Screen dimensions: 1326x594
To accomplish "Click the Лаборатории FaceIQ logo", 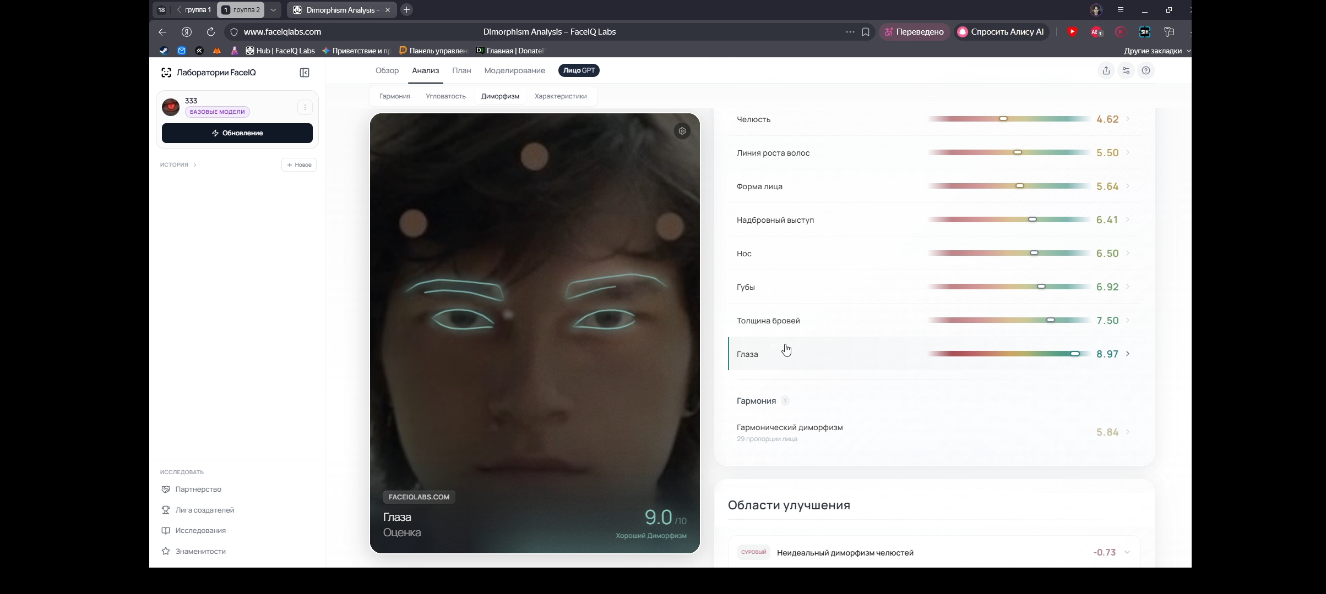I will click(209, 73).
